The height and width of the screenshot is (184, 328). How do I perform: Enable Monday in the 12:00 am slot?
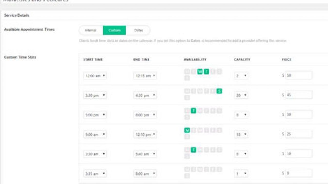click(x=187, y=72)
